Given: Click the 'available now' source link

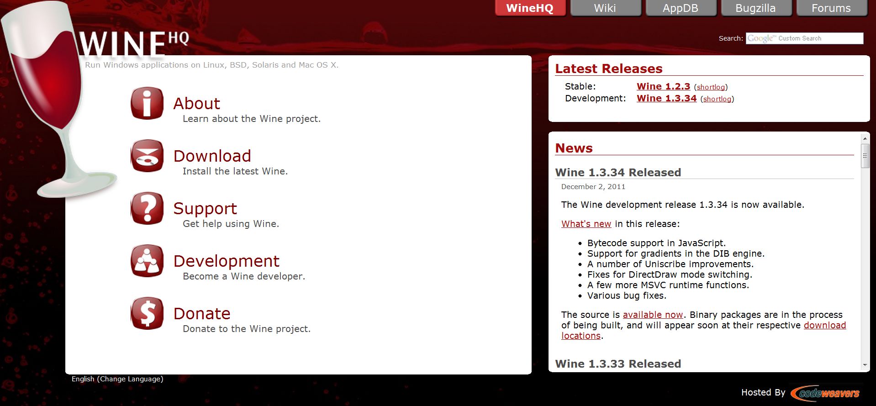Looking at the screenshot, I should [653, 315].
